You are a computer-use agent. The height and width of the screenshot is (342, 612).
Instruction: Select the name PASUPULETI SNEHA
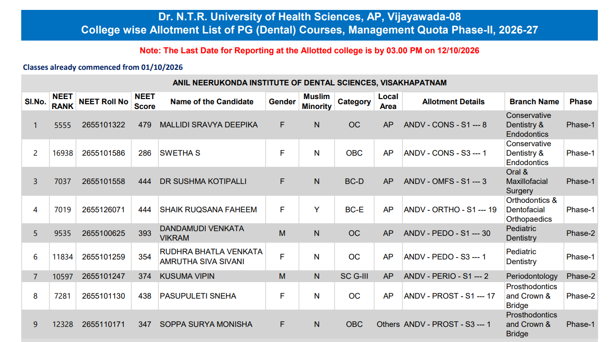coord(198,296)
